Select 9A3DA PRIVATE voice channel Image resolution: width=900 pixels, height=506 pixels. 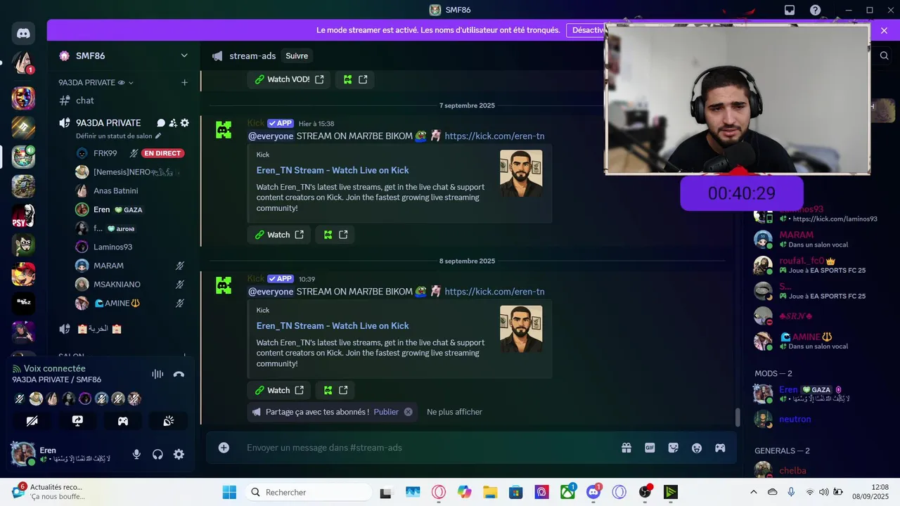[x=108, y=123]
